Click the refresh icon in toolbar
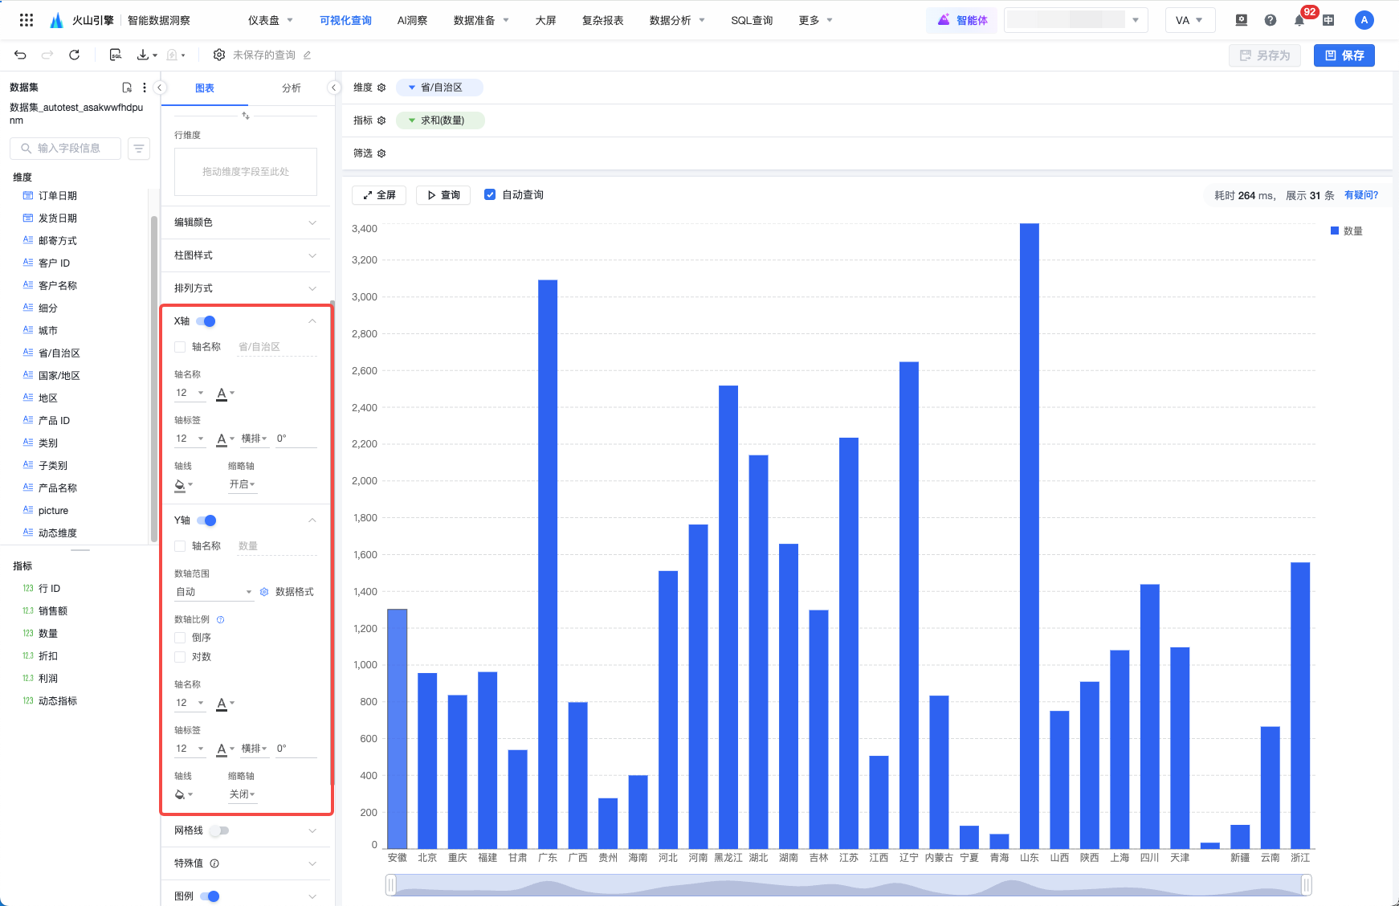Screen dimensions: 1399x906 click(x=74, y=55)
